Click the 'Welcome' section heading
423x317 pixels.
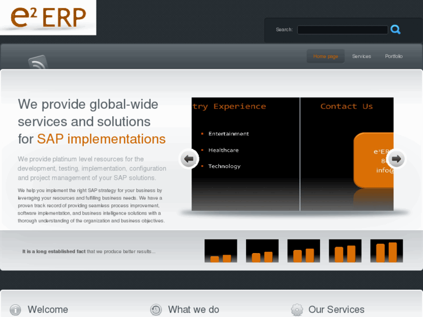[48, 309]
